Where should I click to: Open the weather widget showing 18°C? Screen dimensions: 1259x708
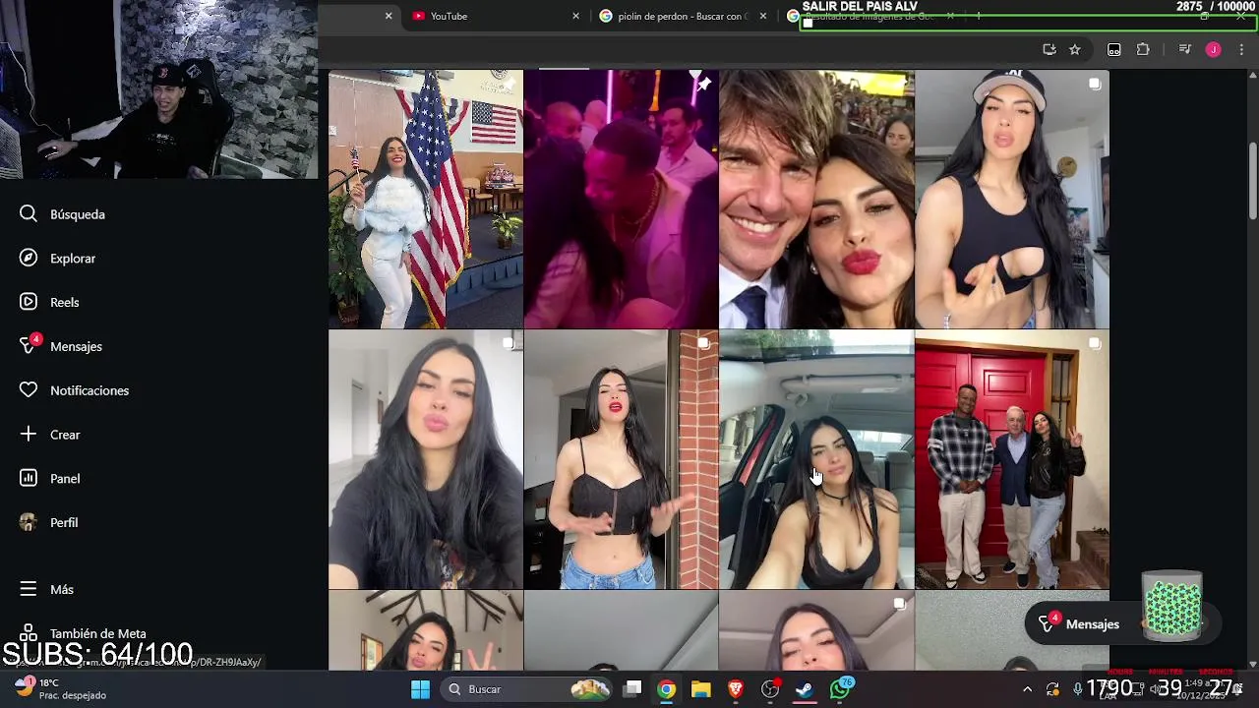59,688
